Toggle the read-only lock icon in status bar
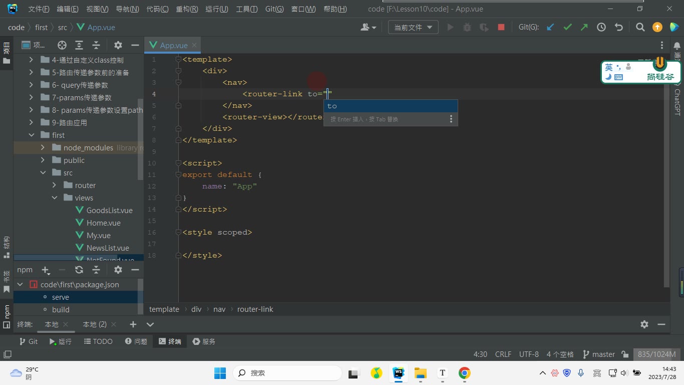684x385 pixels. (625, 354)
